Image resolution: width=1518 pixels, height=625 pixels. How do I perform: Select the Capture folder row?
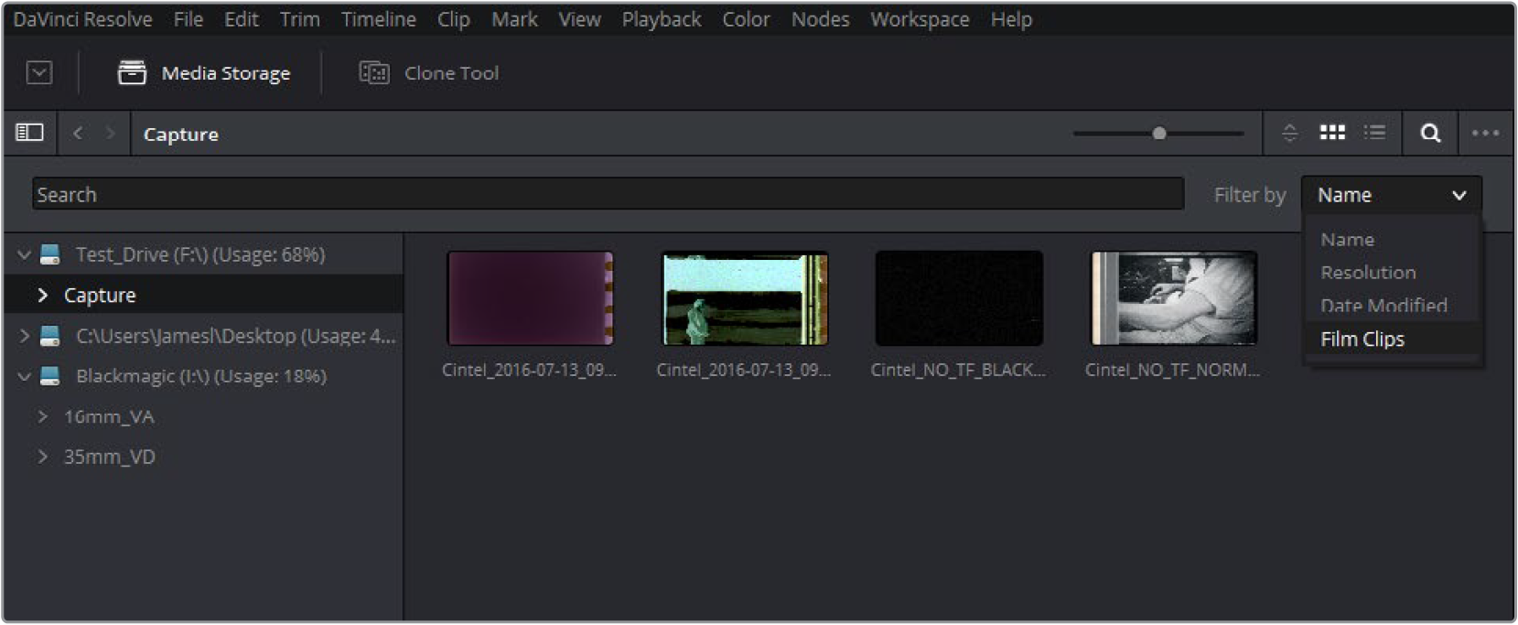point(203,295)
